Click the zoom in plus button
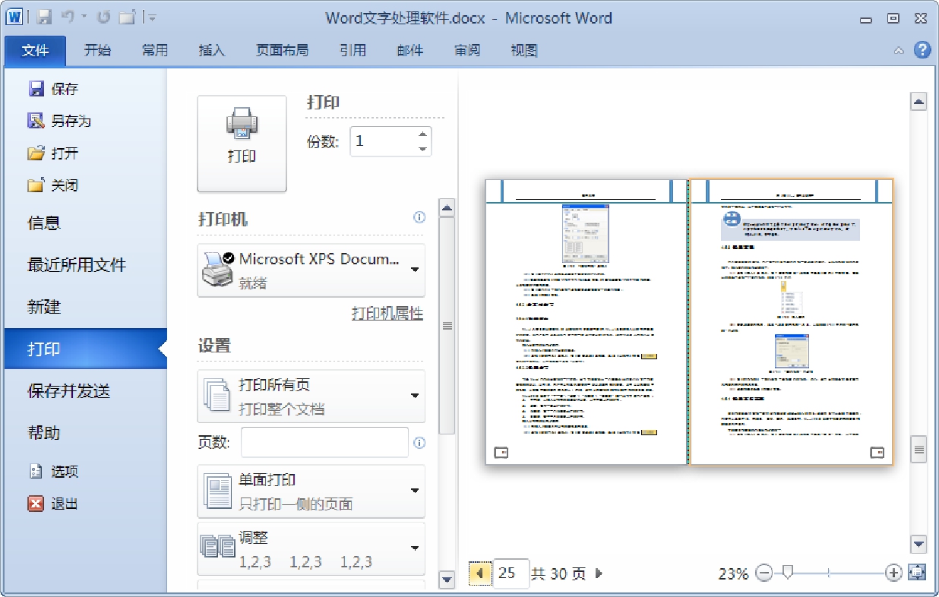Screen dimensions: 939x597 click(894, 573)
